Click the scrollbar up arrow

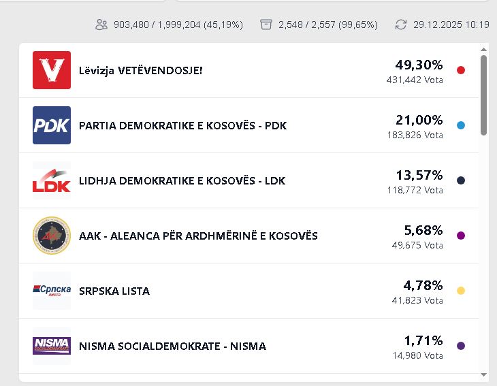(x=483, y=50)
